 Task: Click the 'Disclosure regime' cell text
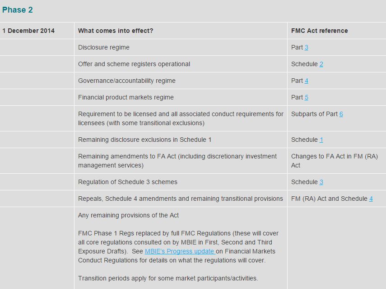point(104,48)
